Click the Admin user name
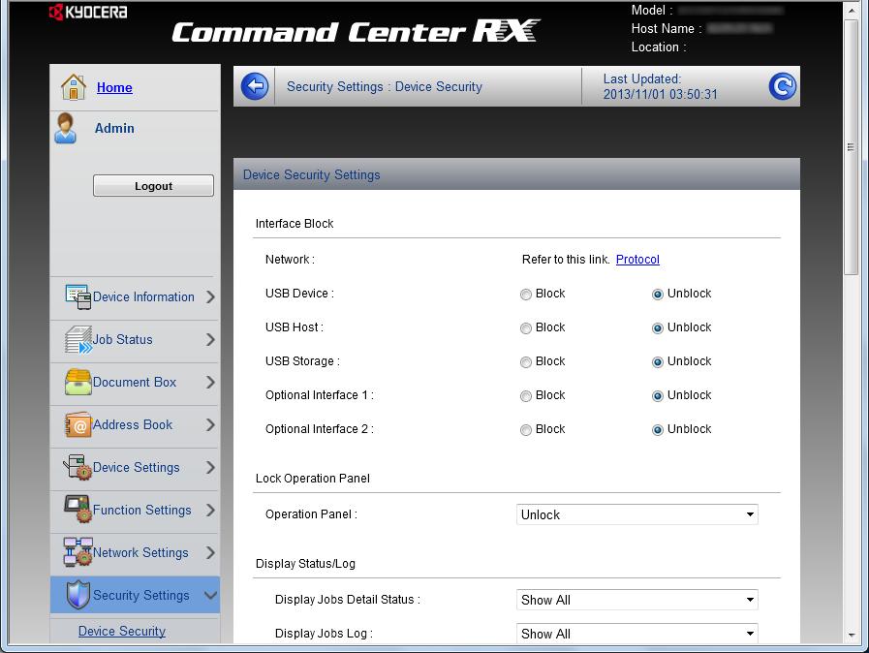Screen dimensions: 869x653 coord(114,128)
